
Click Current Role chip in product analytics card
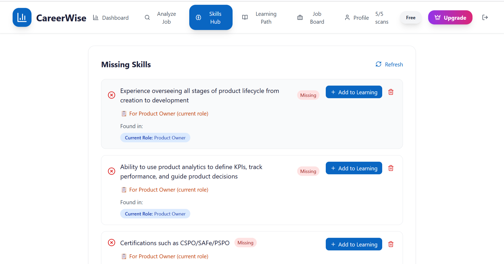pos(155,214)
